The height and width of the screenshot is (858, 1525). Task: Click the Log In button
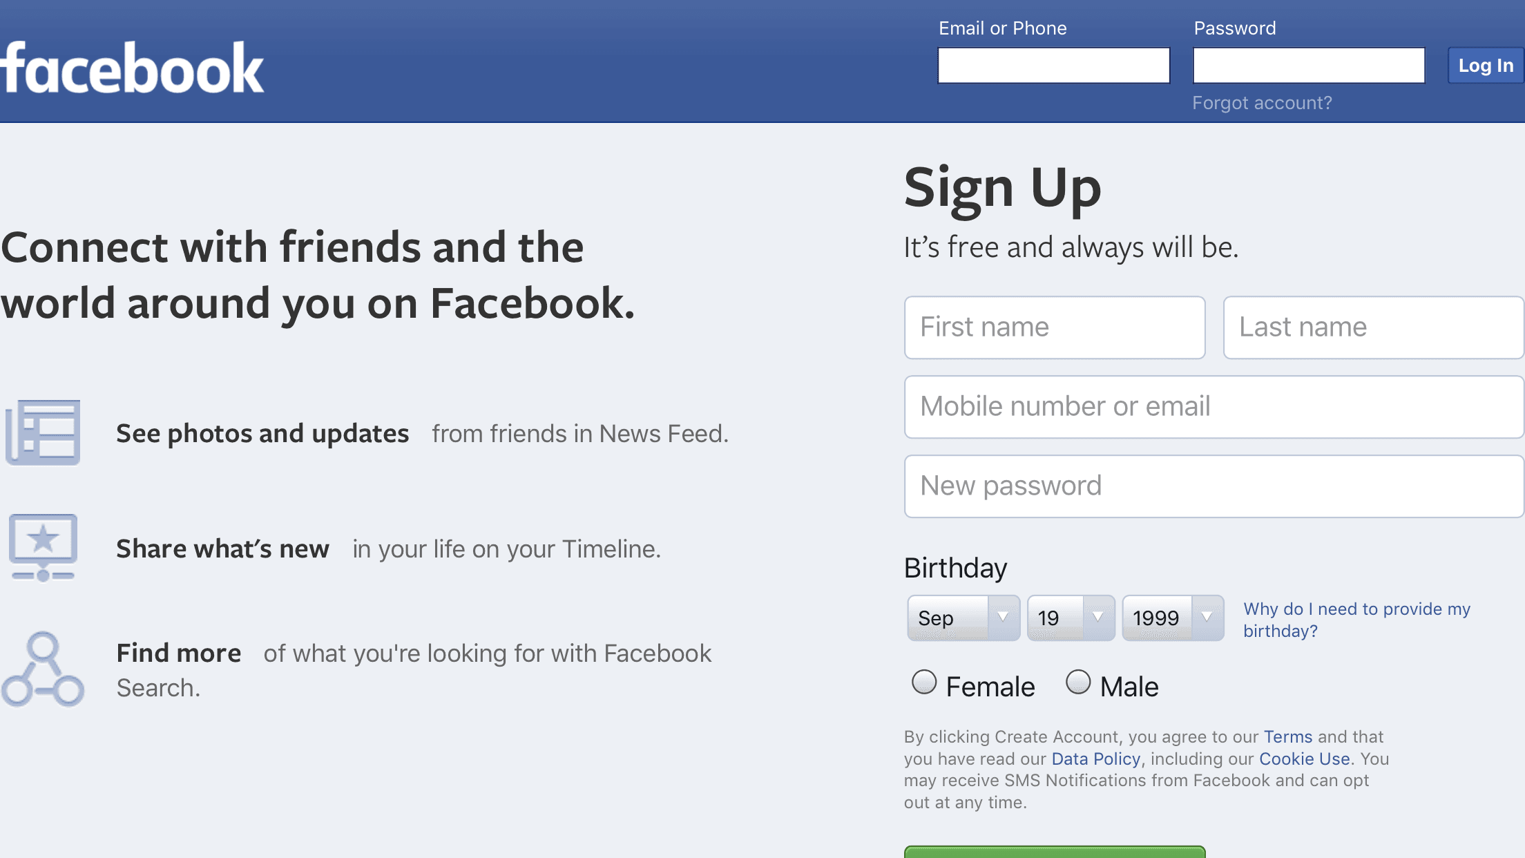tap(1485, 66)
